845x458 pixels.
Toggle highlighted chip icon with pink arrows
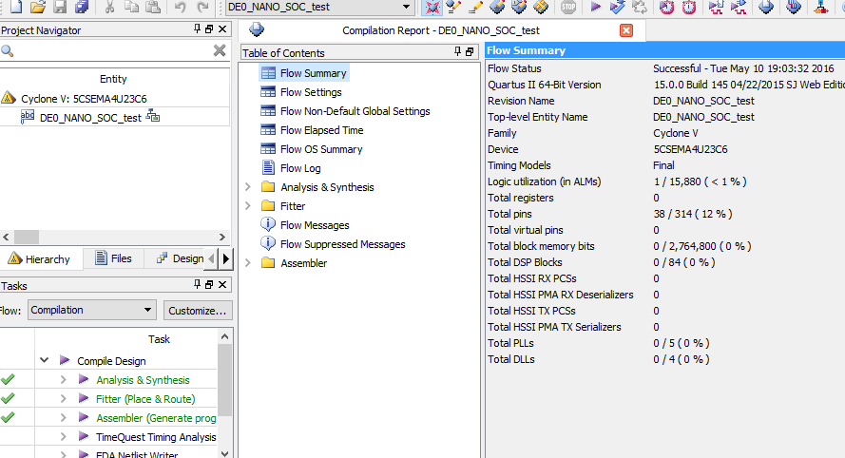[432, 7]
